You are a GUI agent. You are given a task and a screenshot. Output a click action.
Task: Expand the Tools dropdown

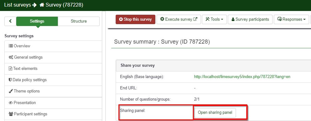pyautogui.click(x=214, y=19)
